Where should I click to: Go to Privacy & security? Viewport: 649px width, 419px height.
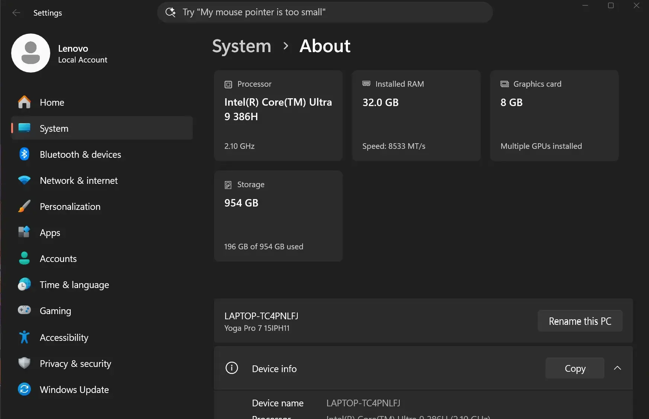(x=102, y=364)
